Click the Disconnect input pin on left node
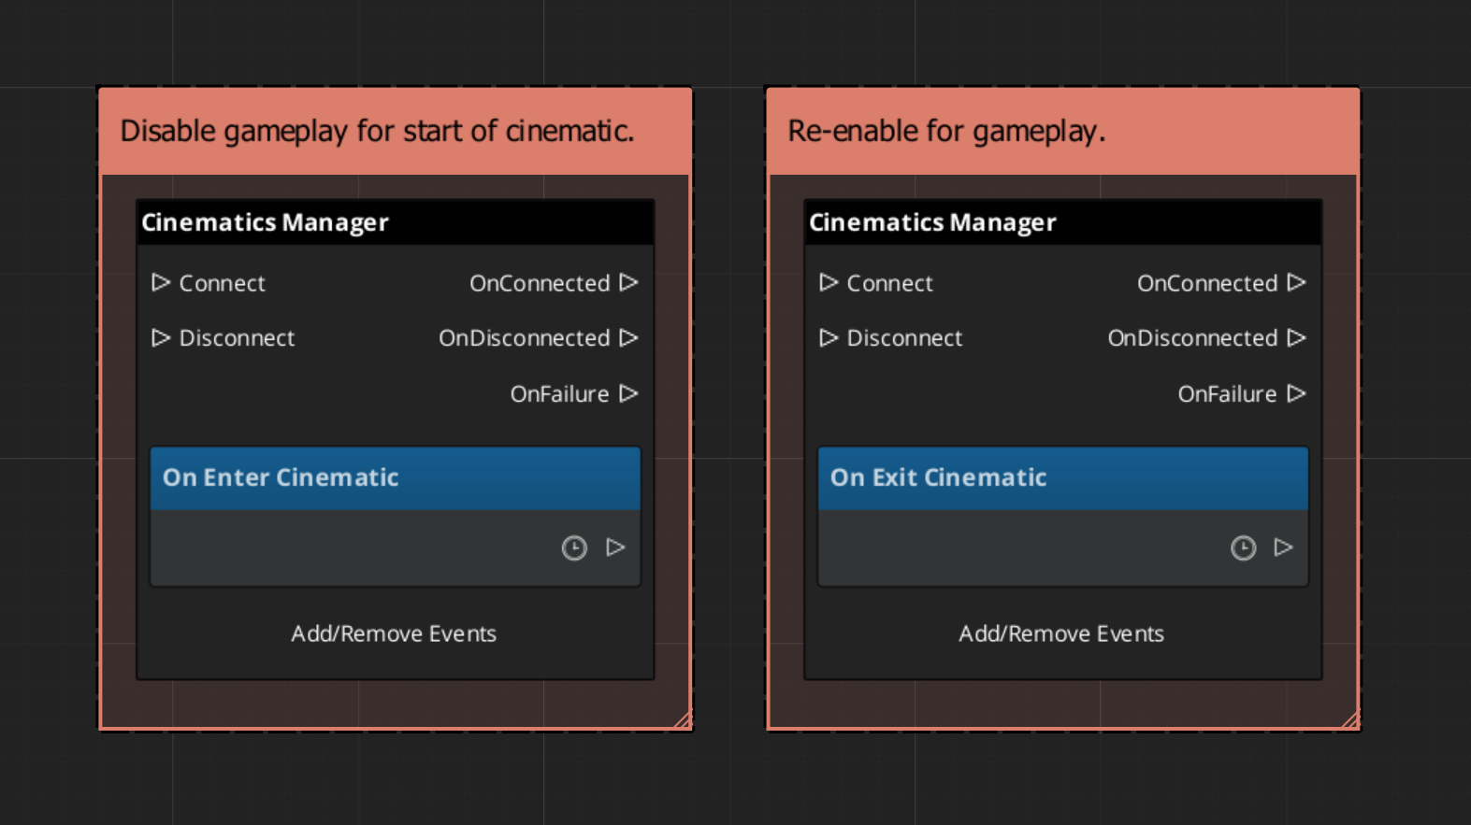The image size is (1471, 825). pyautogui.click(x=161, y=337)
